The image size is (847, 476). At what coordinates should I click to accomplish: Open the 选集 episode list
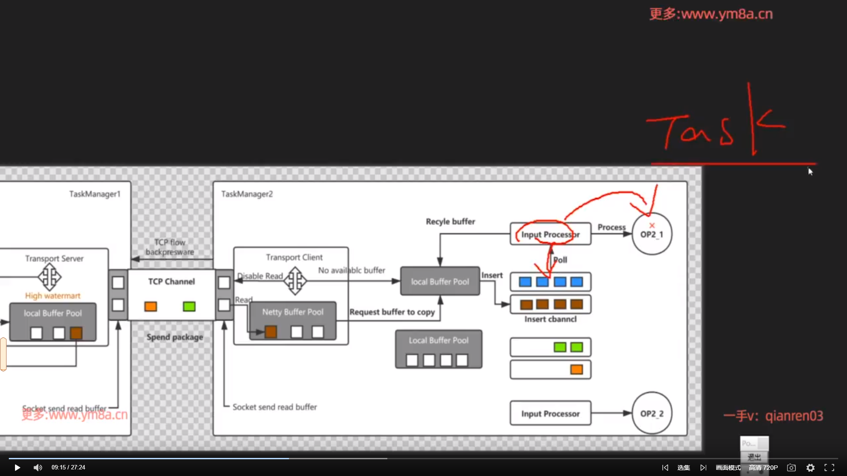pos(684,468)
